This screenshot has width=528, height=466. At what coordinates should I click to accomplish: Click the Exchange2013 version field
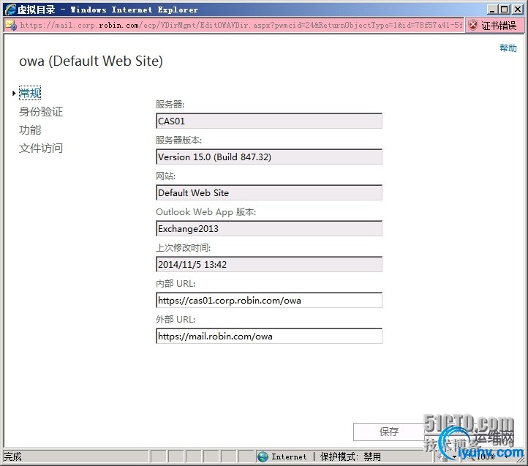click(269, 228)
